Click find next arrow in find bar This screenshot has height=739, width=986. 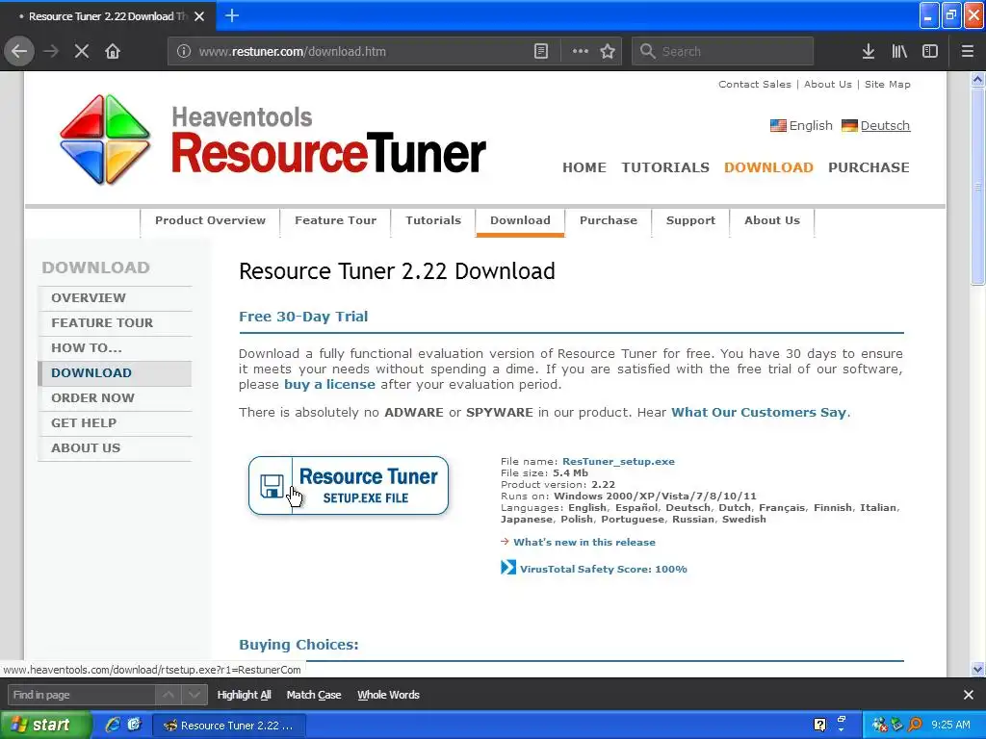[x=195, y=695]
